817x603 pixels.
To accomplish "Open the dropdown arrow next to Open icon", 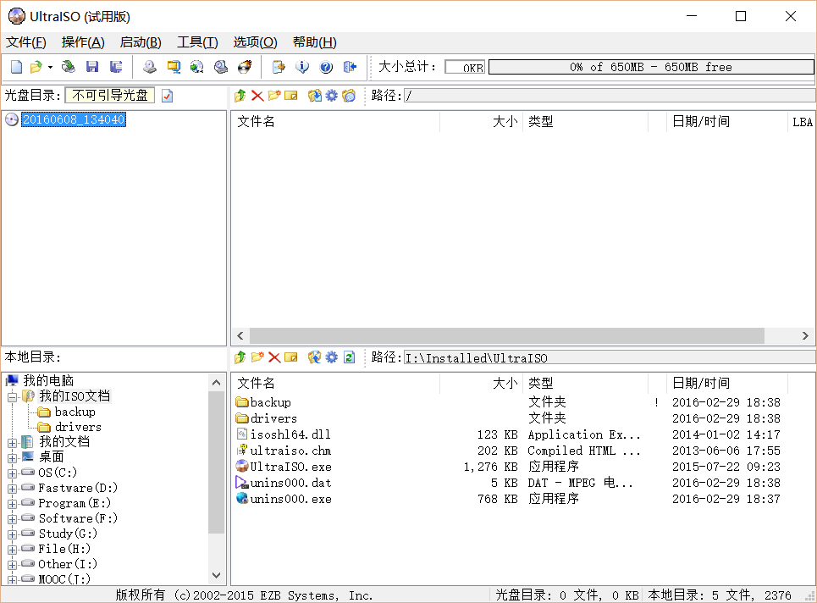I will click(50, 67).
